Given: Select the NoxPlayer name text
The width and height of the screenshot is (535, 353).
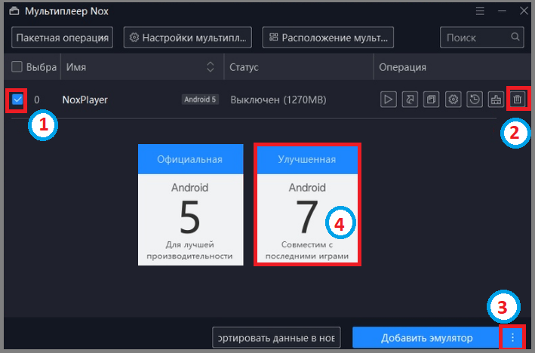Looking at the screenshot, I should (x=85, y=100).
